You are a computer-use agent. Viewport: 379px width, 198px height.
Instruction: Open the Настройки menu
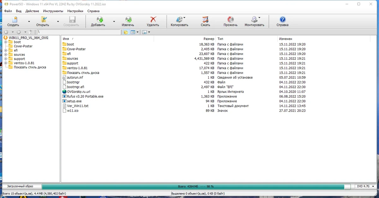point(75,11)
